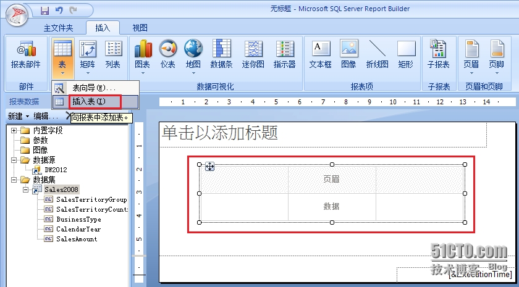Insert a 图表 chart
The image size is (519, 287).
(x=143, y=54)
